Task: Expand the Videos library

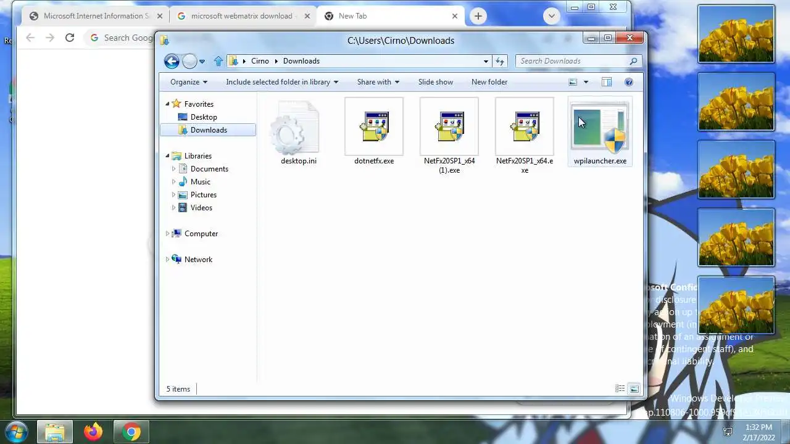Action: pos(173,208)
